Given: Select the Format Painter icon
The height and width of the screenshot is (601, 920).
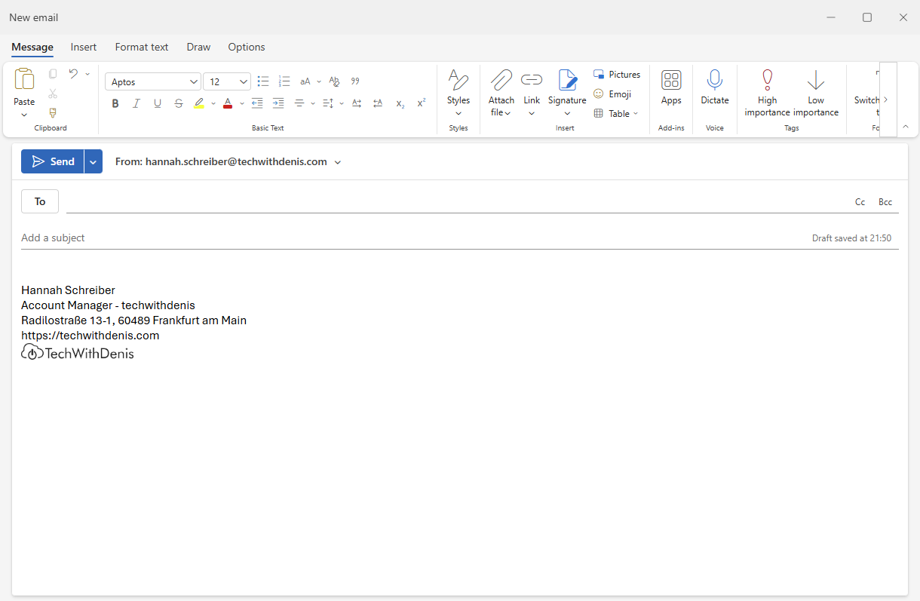Looking at the screenshot, I should [x=53, y=113].
